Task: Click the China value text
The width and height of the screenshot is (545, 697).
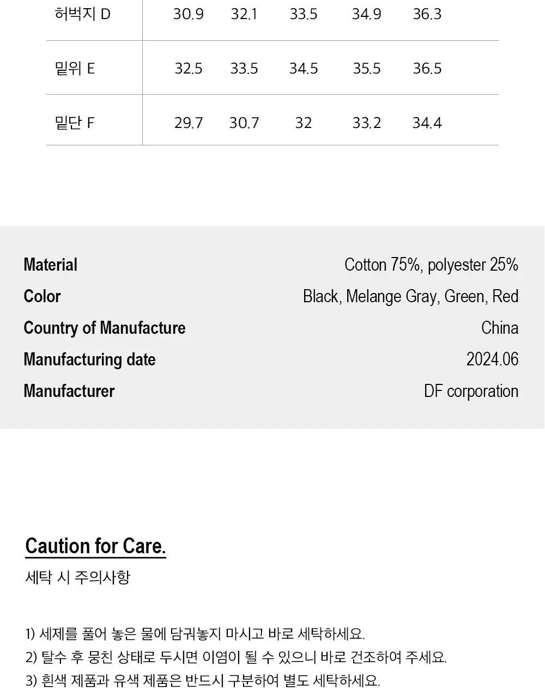Action: 500,328
